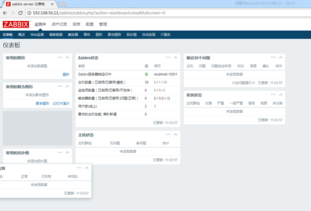Select the 概述 submenu item
This screenshot has height=211, width=311.
point(21,35)
